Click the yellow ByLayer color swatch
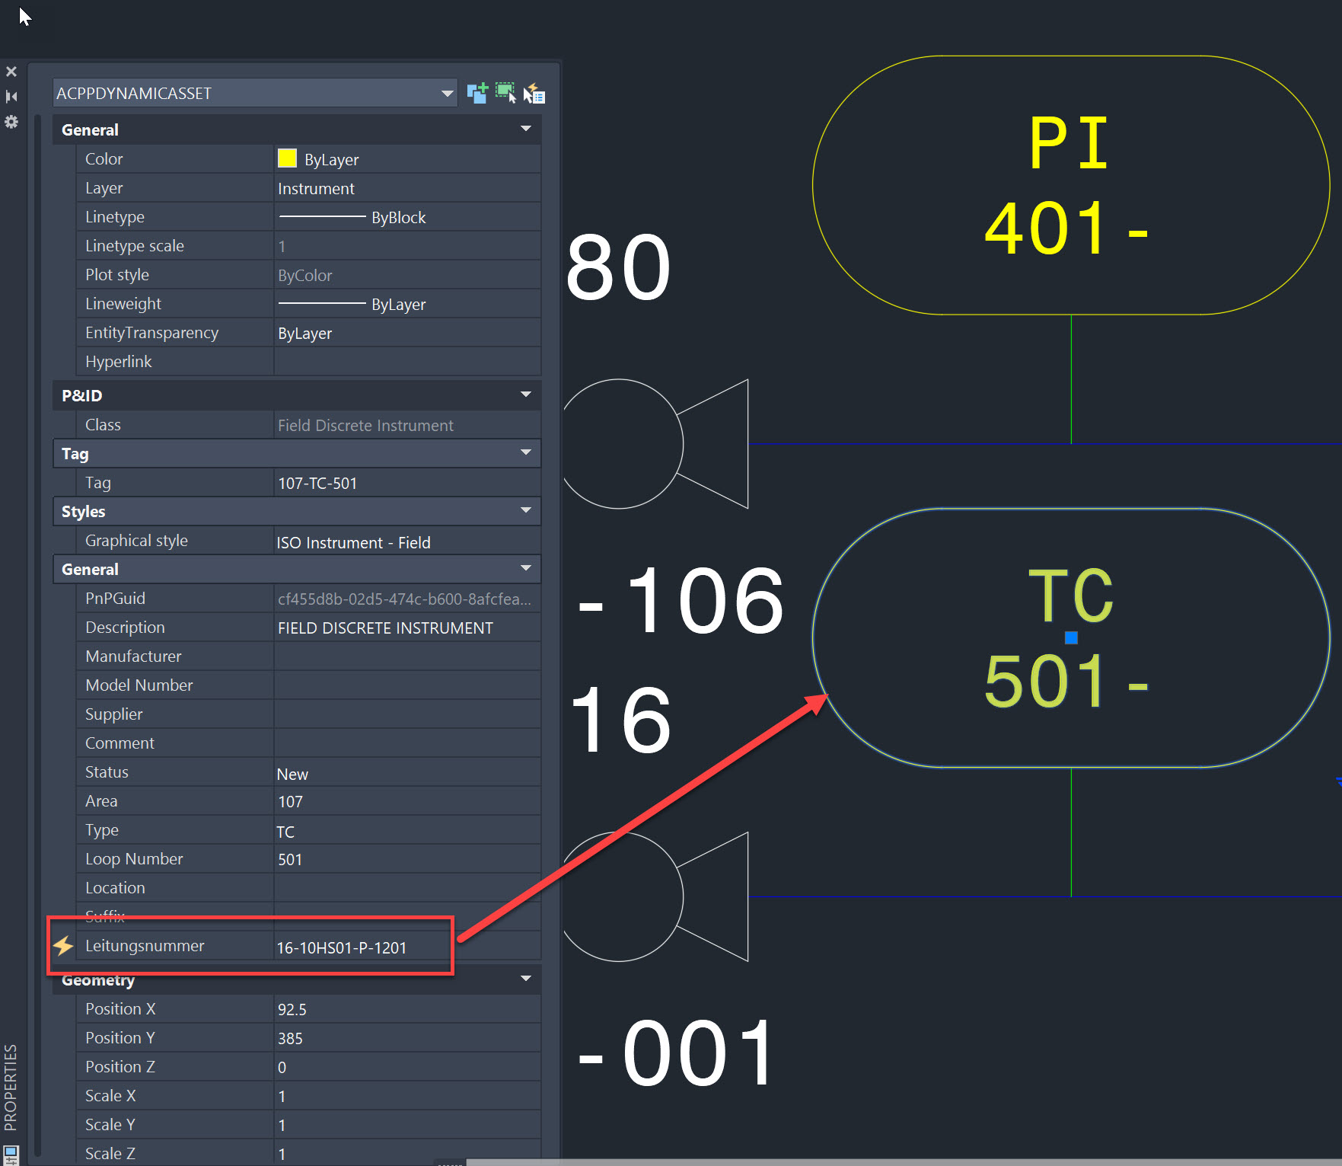Viewport: 1342px width, 1166px height. [287, 158]
